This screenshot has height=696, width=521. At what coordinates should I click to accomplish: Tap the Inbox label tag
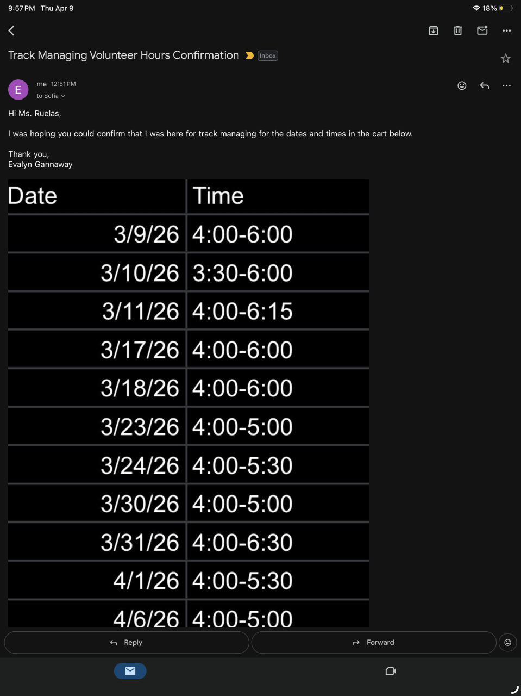[x=268, y=55]
